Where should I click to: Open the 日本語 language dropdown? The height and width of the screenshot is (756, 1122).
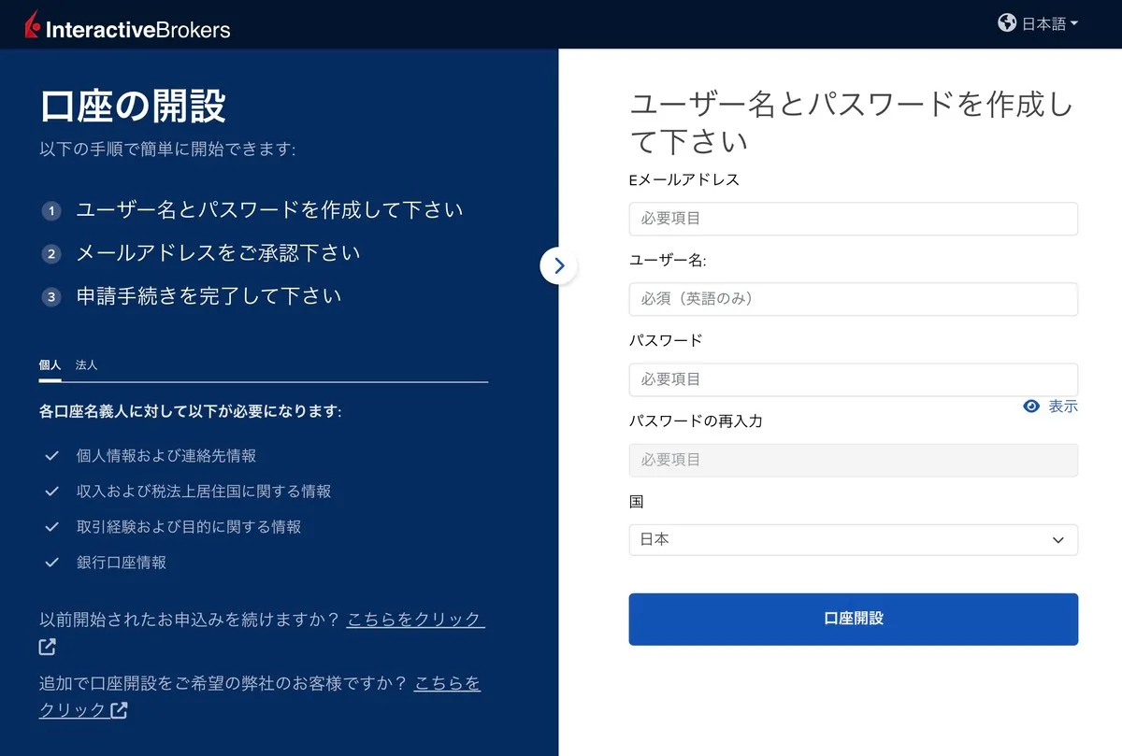[x=1049, y=24]
